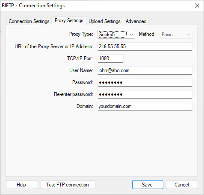
Task: Switch to the Upload Settings tab
Action: pyautogui.click(x=104, y=21)
